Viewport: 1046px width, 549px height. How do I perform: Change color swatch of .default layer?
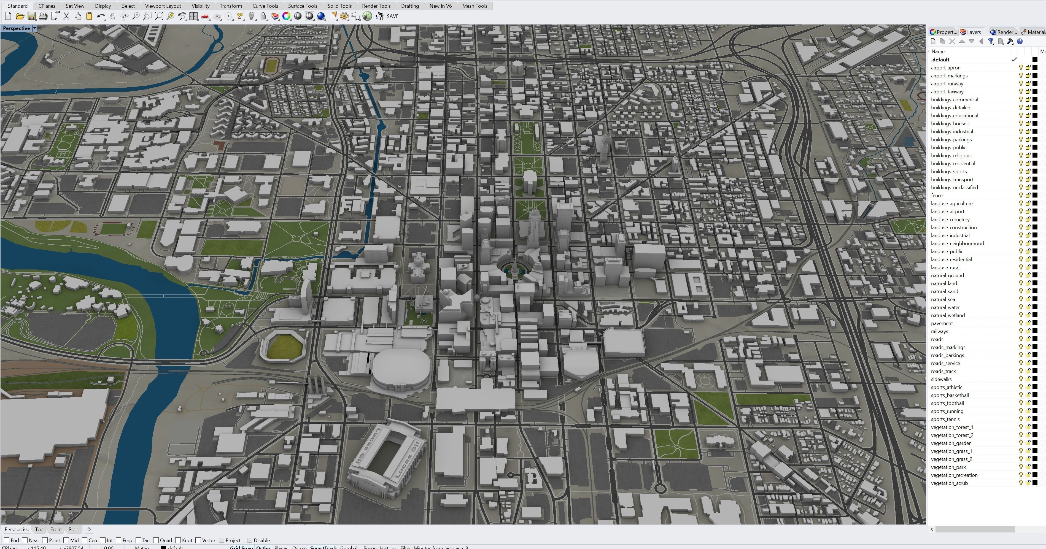click(1035, 59)
